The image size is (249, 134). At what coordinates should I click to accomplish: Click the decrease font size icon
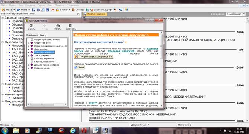click(115, 10)
